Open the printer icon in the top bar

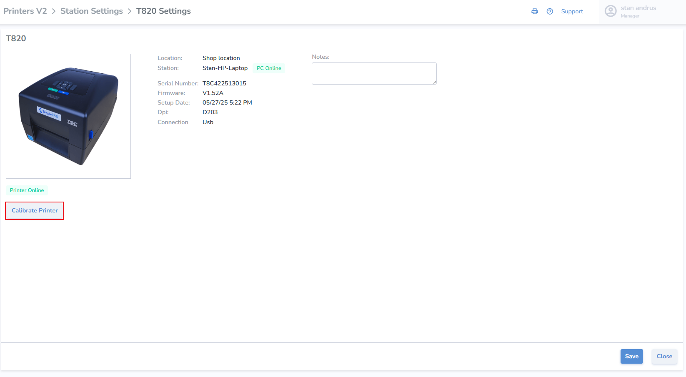point(535,12)
